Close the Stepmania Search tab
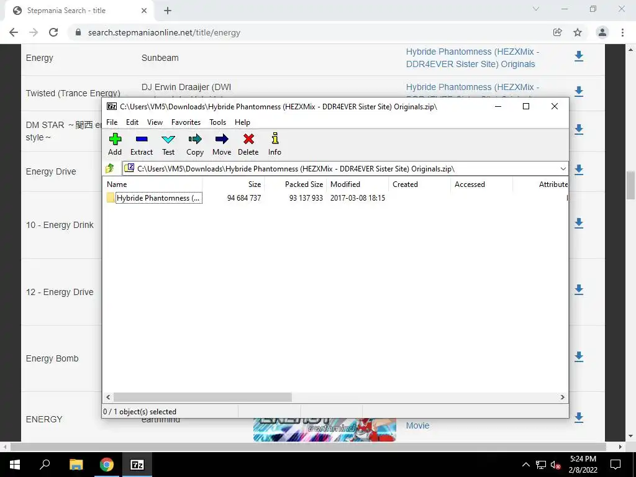Image resolution: width=636 pixels, height=477 pixels. [144, 11]
